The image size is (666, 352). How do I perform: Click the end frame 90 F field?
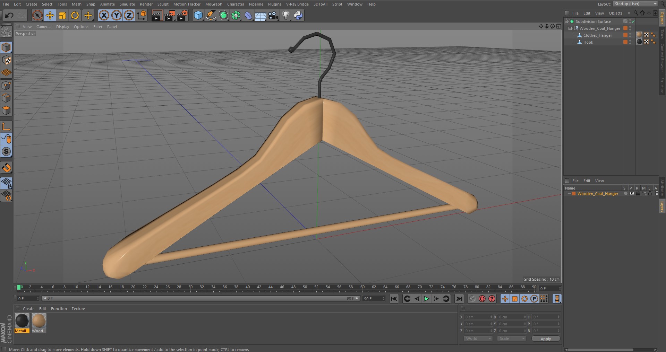(374, 298)
